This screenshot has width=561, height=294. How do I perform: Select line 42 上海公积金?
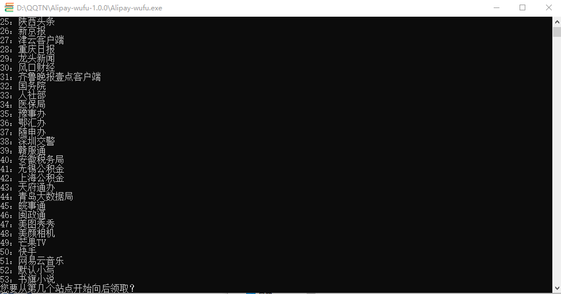40,178
